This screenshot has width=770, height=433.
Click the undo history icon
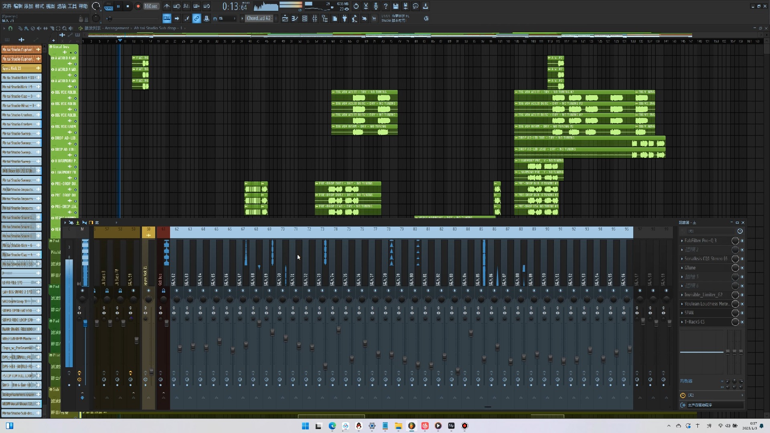pos(356,6)
